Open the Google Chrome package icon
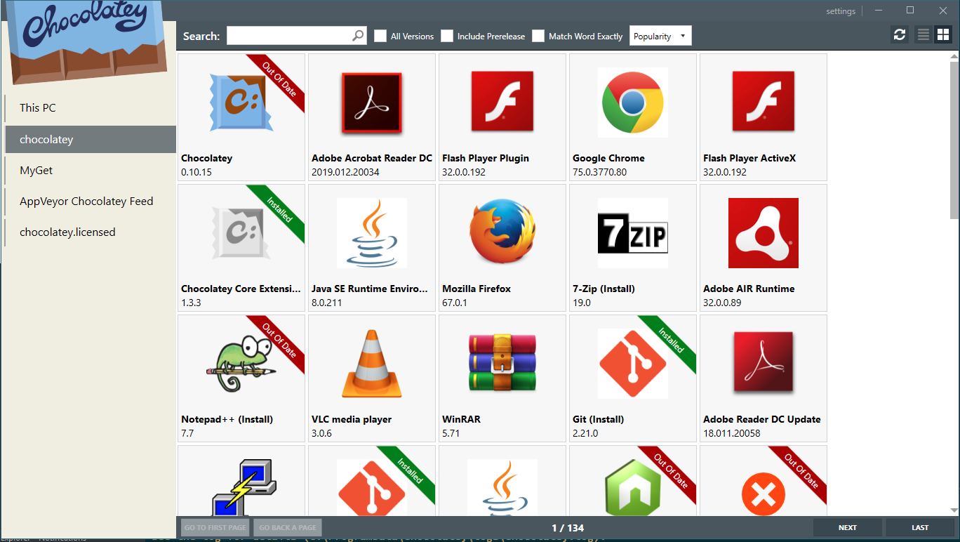960x542 pixels. click(633, 103)
